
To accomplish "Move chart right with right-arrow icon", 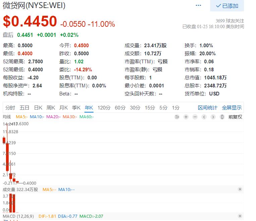I will point(213,117).
